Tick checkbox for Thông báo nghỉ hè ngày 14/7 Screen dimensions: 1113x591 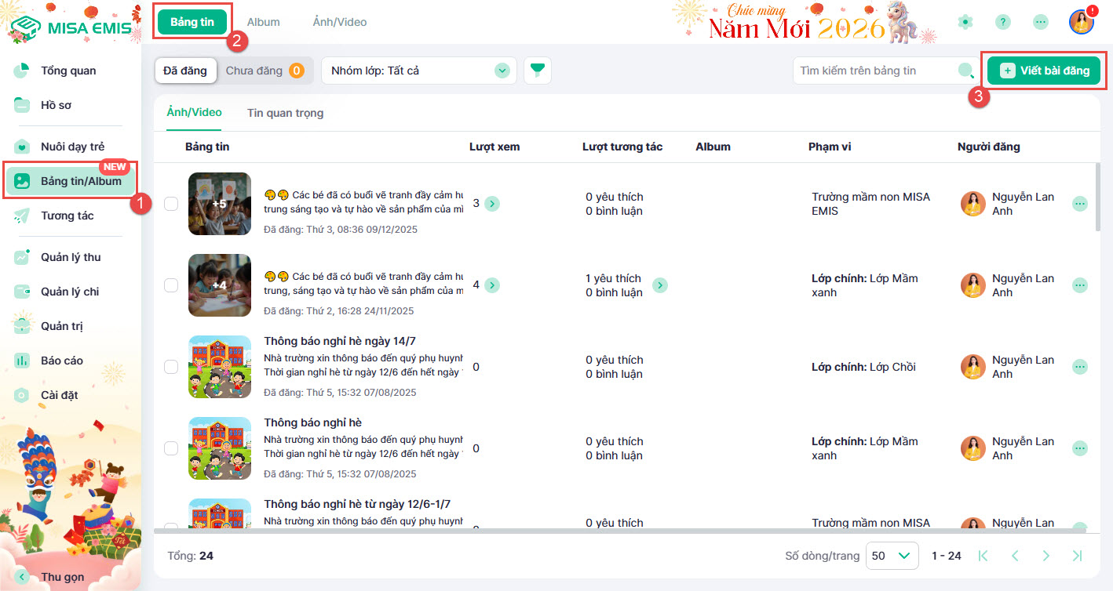[171, 367]
